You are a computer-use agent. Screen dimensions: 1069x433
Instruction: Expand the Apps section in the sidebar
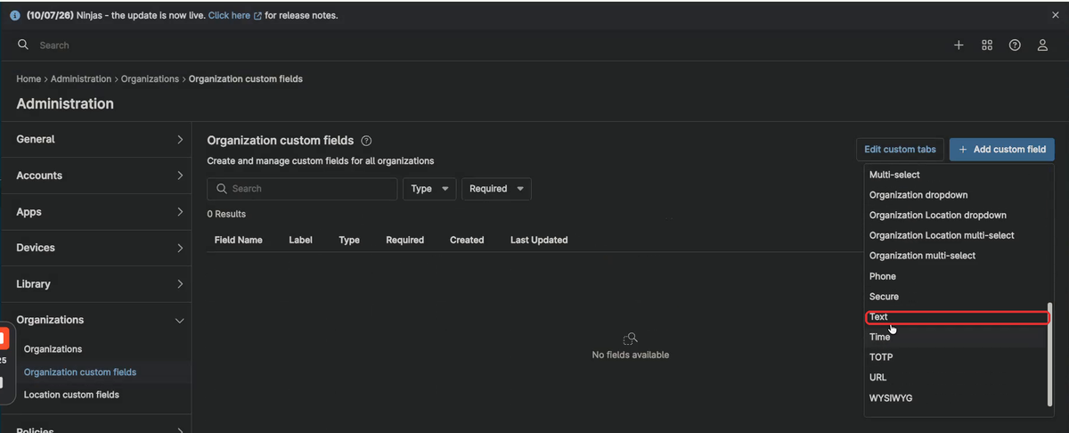96,212
